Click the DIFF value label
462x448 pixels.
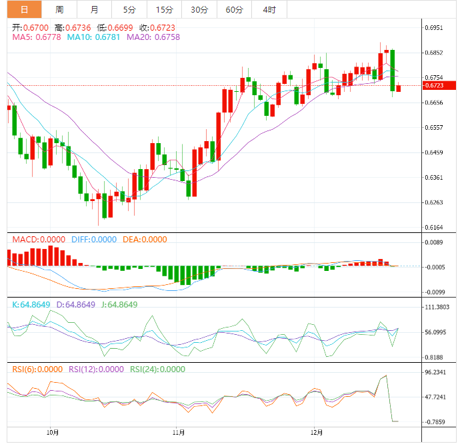[93, 240]
